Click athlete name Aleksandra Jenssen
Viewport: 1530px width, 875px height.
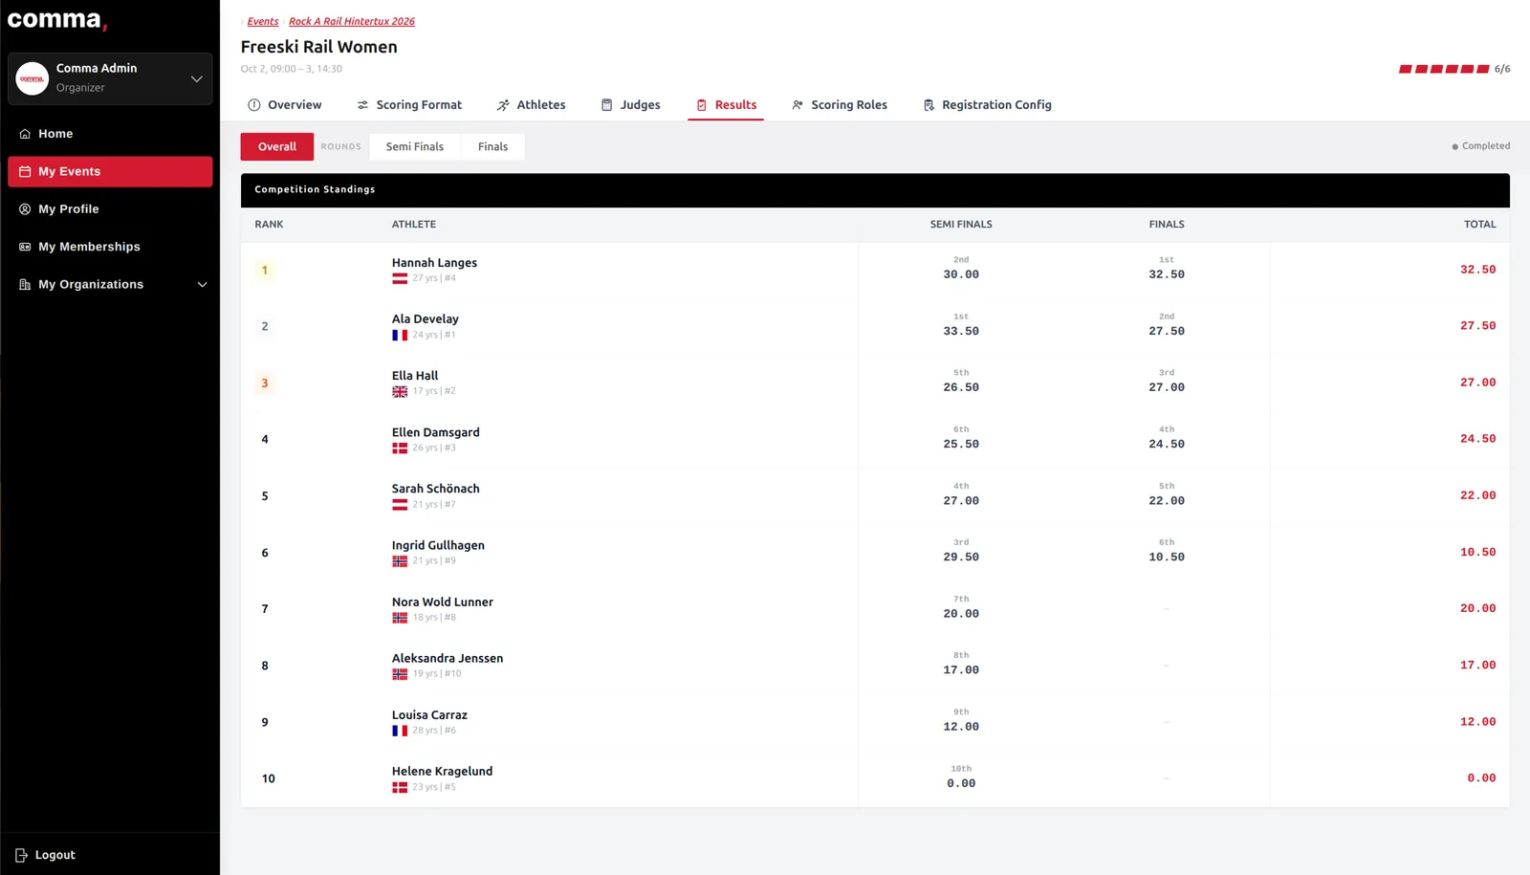(448, 659)
